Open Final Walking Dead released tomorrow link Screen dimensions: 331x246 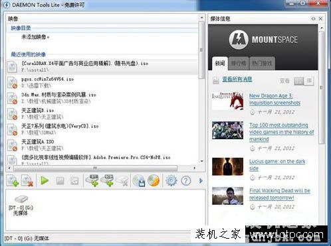tap(280, 194)
